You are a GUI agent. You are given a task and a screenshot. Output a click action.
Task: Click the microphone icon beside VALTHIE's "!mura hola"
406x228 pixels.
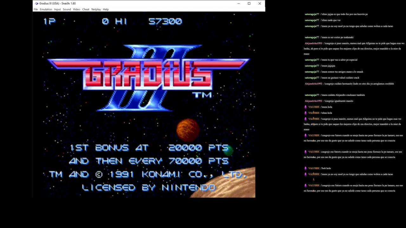(x=305, y=107)
